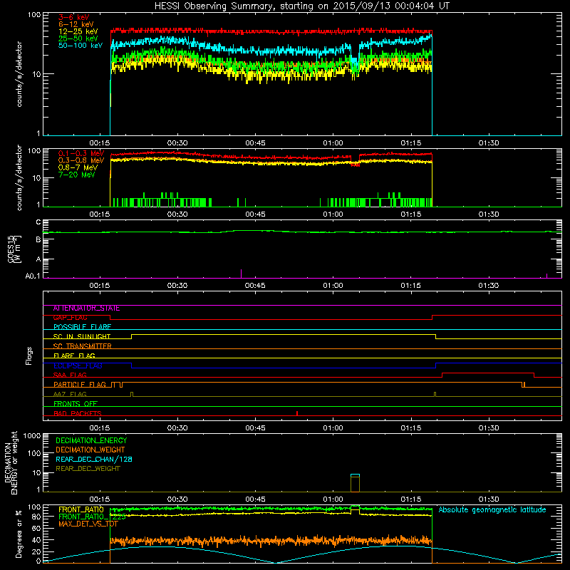Click the DECIMATION_ENERGY legend entry
Viewport: 570px width, 570px height.
pos(91,440)
